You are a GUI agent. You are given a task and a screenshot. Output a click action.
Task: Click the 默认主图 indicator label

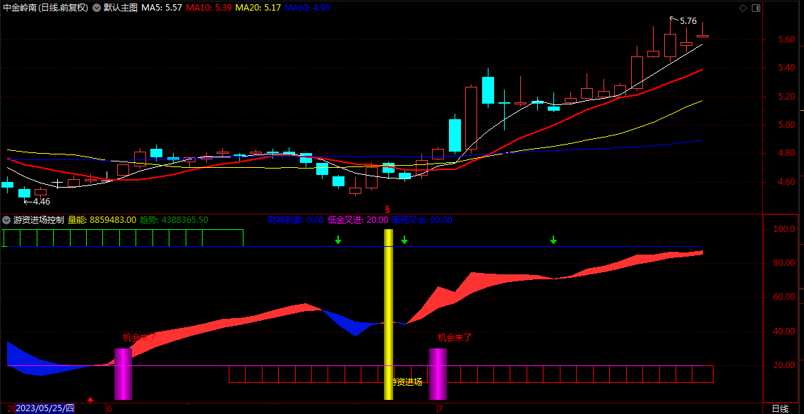(121, 8)
